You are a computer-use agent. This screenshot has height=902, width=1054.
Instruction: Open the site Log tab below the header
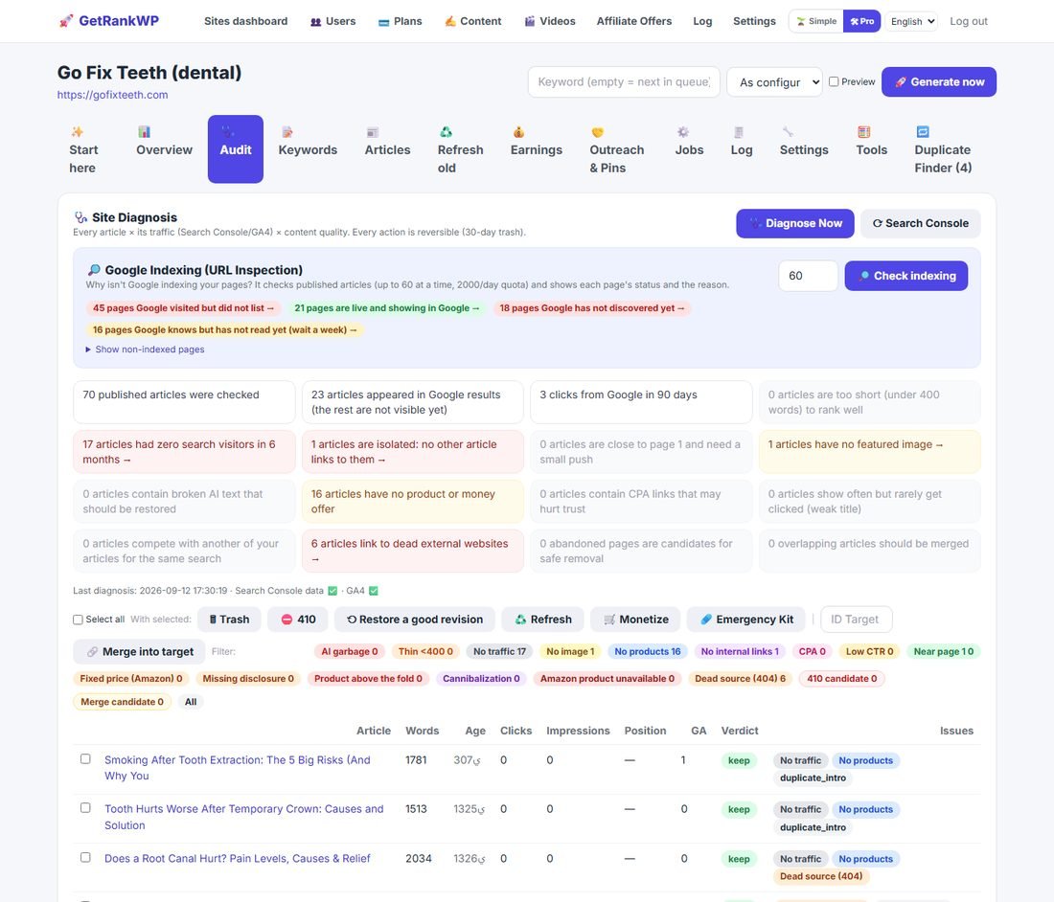(x=742, y=149)
